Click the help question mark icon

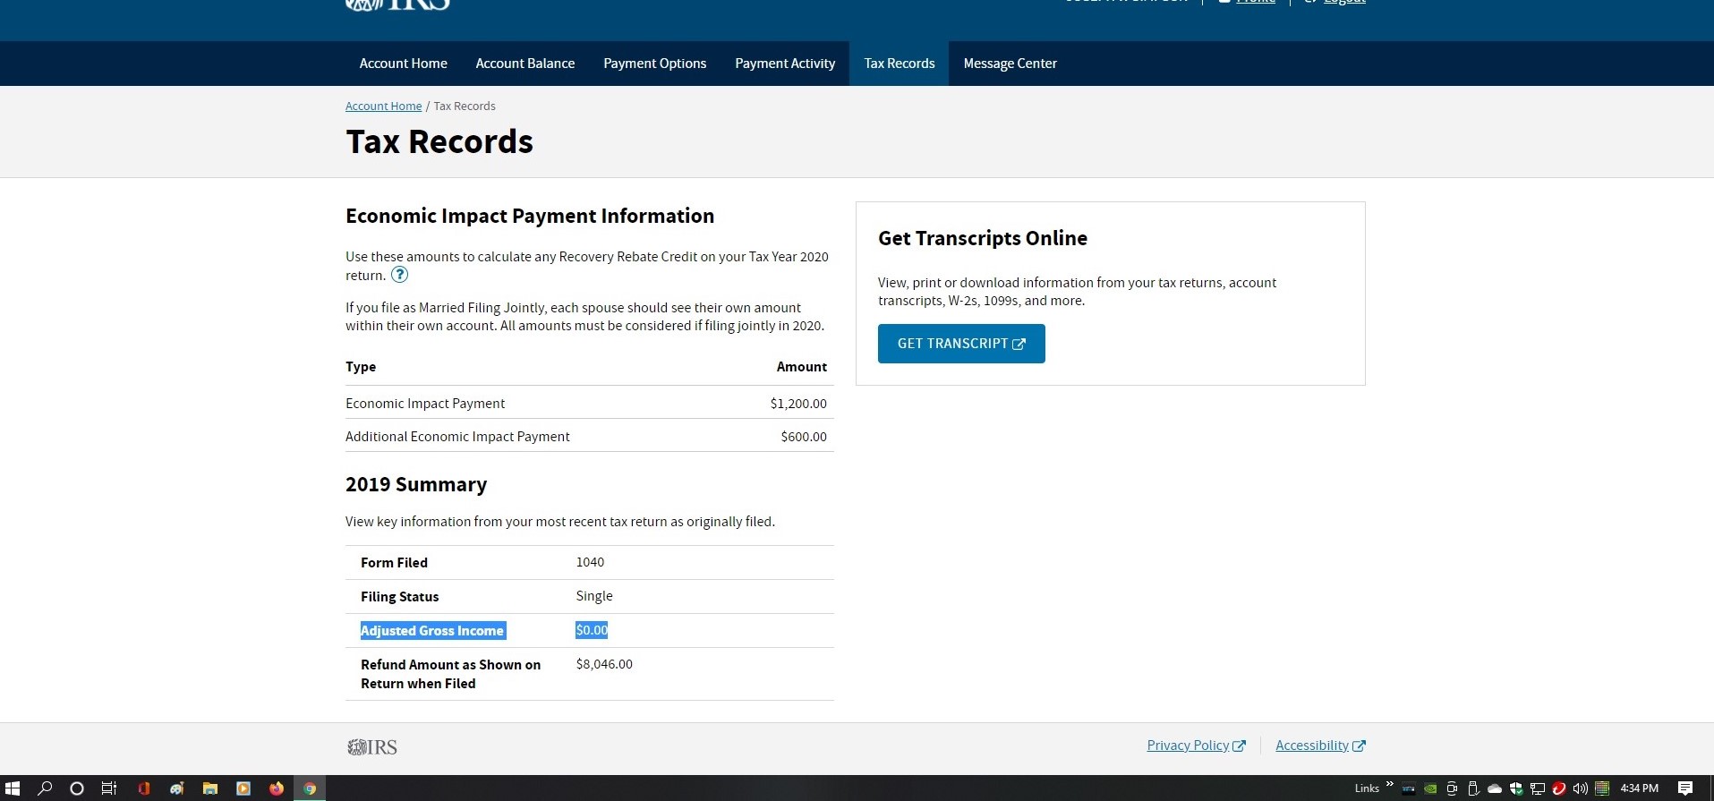pos(399,275)
